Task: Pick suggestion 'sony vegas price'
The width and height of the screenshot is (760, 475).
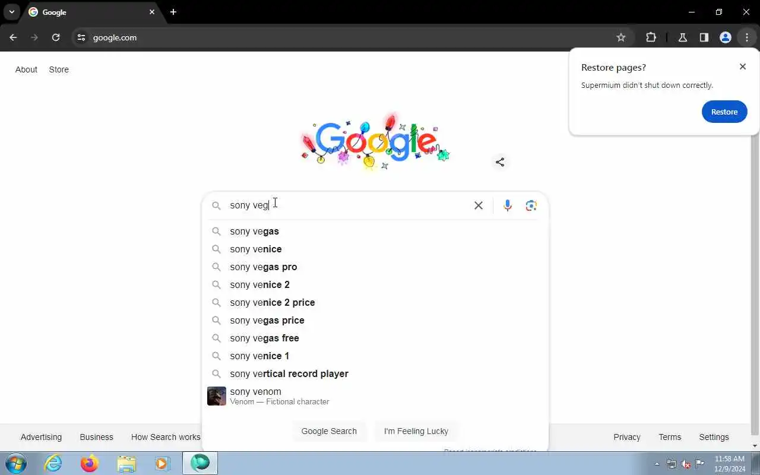Action: (375, 320)
